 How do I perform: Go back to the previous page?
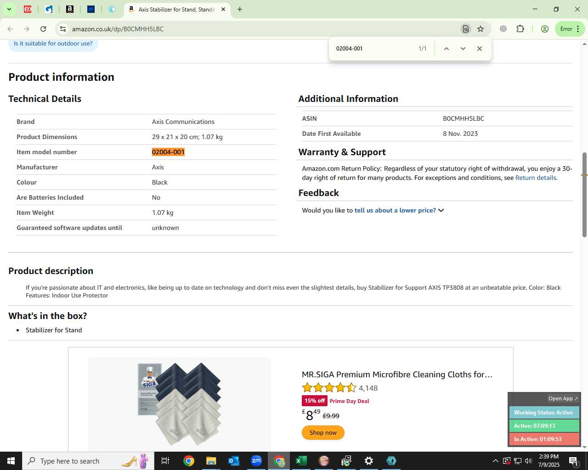click(10, 29)
